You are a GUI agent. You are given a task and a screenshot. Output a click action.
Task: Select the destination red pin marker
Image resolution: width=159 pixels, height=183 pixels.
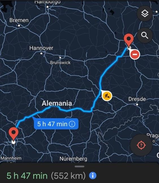click(x=128, y=40)
